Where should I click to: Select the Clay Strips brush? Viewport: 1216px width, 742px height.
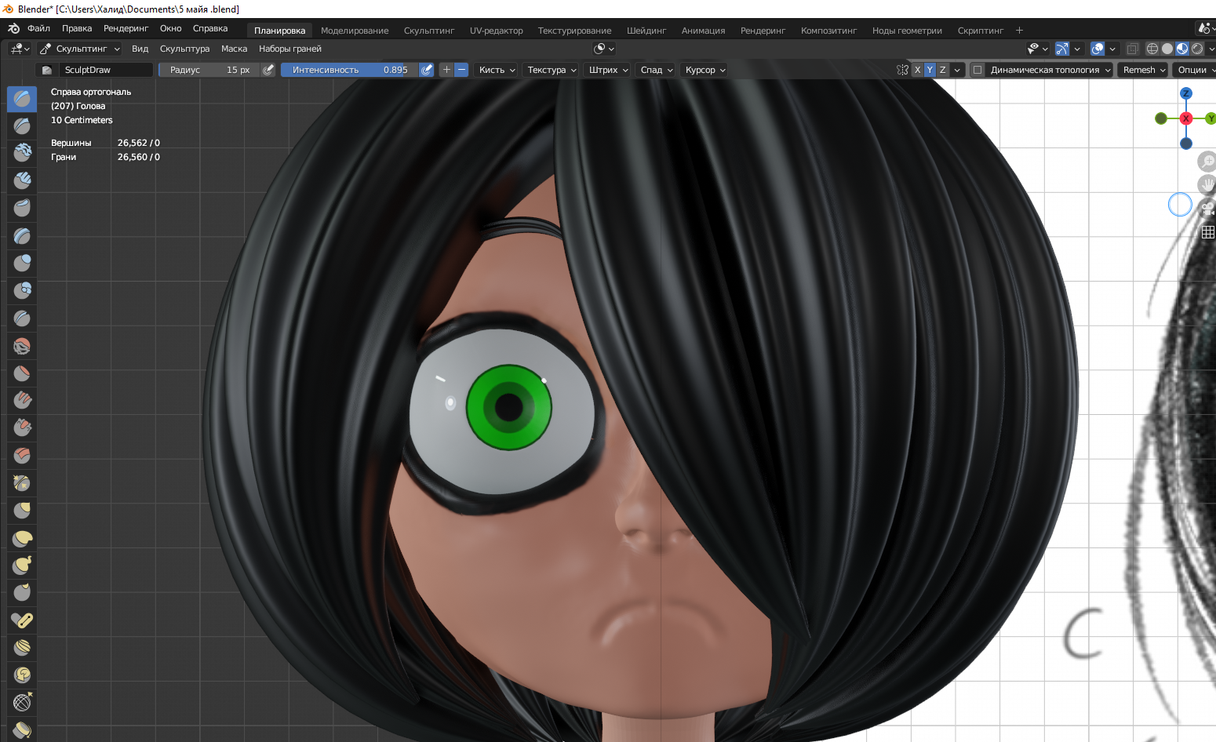pyautogui.click(x=22, y=180)
